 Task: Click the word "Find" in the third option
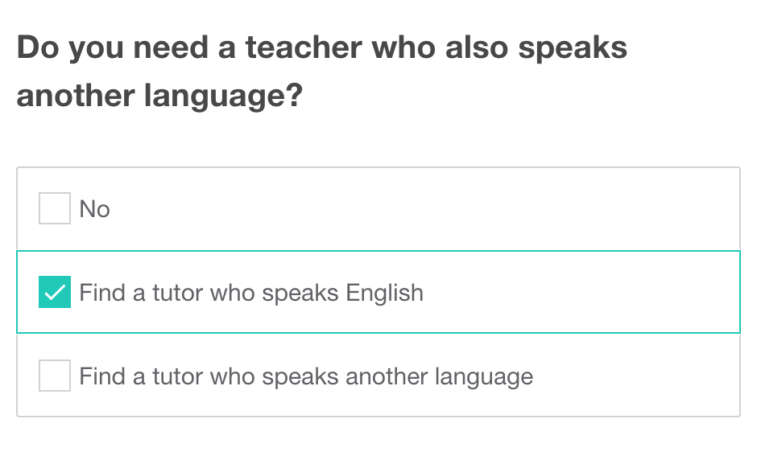(x=102, y=376)
